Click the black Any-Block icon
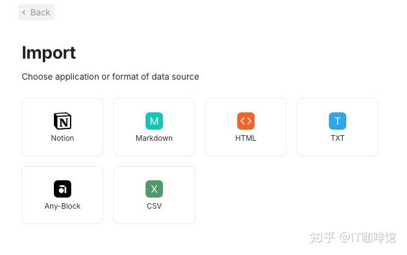Screen dimensions: 407x255 click(x=63, y=189)
